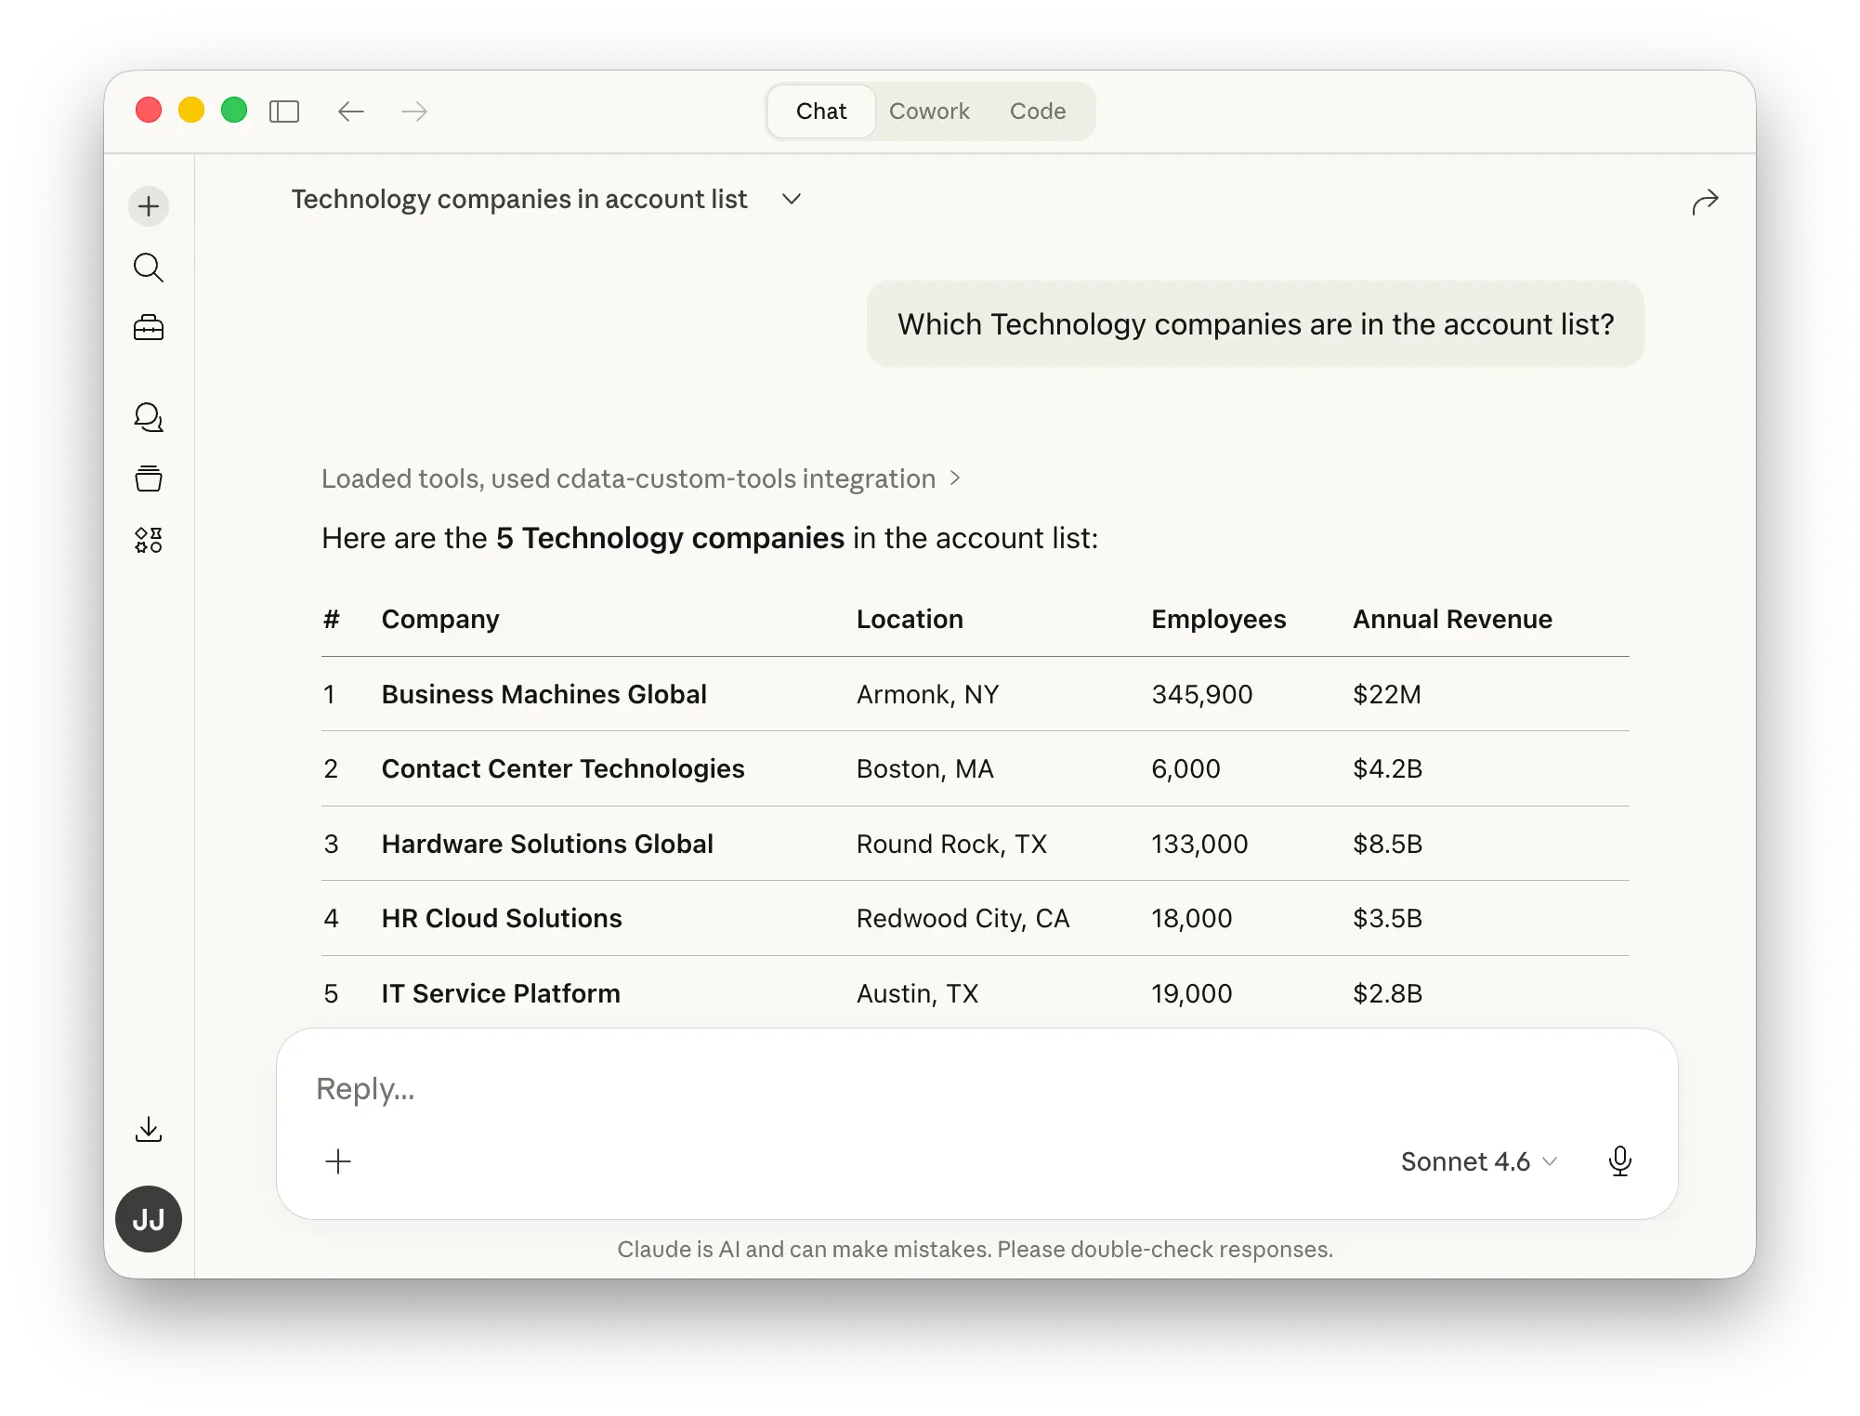Switch to the Code tab
Viewport: 1860px width, 1416px height.
1037,111
